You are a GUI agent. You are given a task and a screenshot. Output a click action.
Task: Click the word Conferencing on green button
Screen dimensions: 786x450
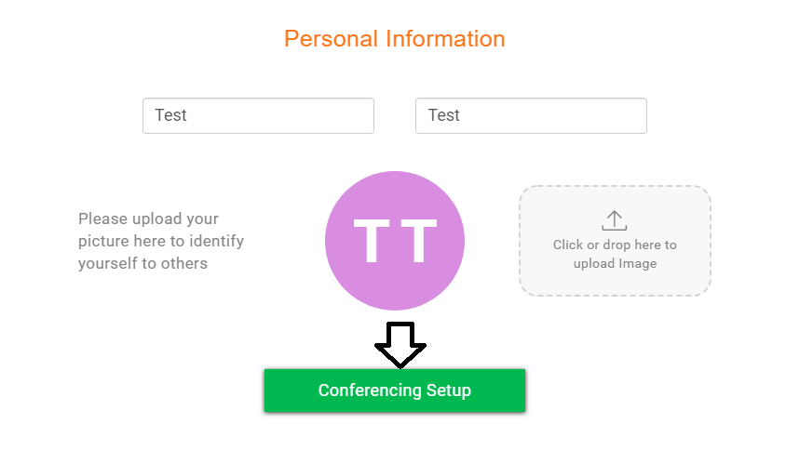click(370, 390)
